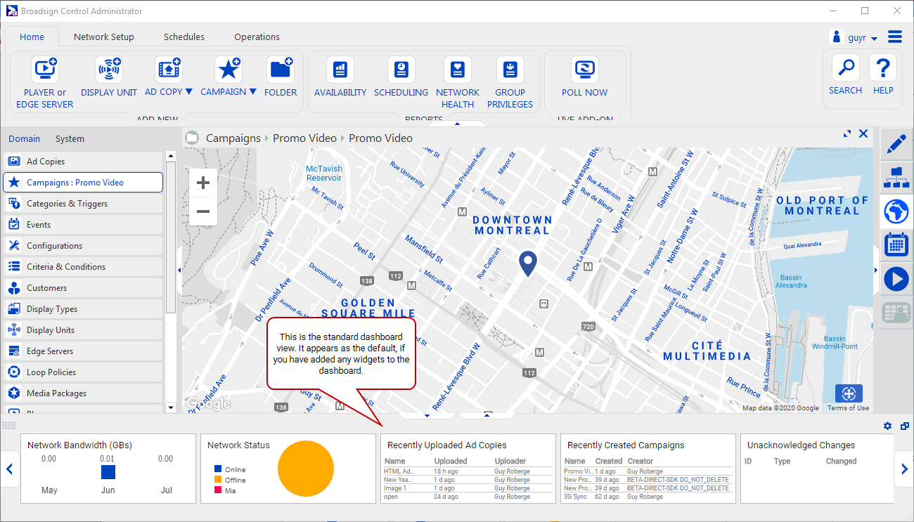Open the Search tool

pos(845,76)
